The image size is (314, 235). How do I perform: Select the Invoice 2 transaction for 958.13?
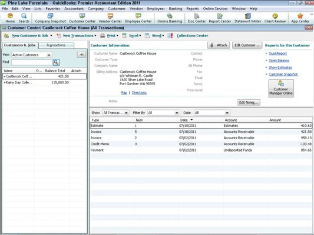(201, 138)
